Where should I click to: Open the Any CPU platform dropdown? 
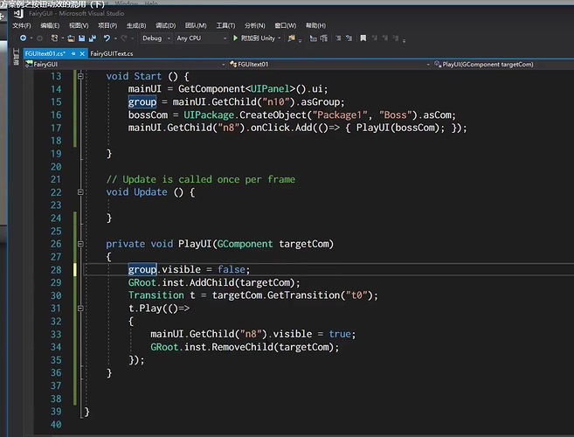click(199, 38)
